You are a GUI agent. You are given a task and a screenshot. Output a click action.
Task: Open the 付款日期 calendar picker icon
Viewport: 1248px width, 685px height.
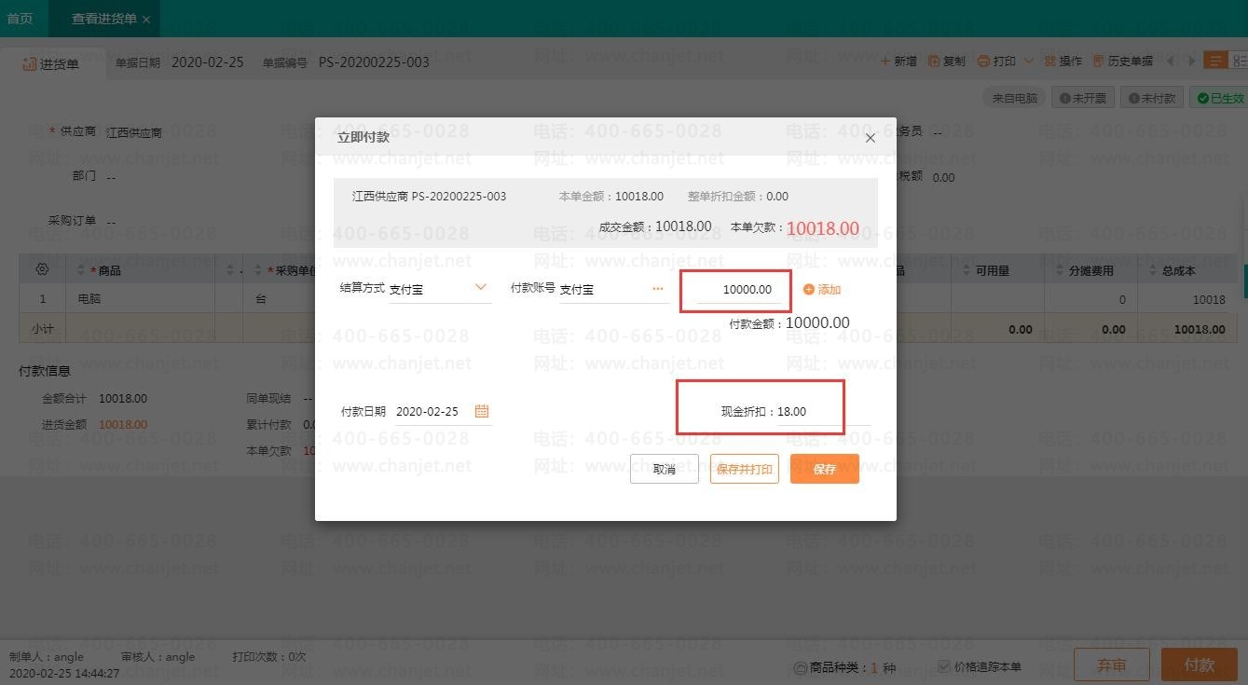pyautogui.click(x=482, y=411)
